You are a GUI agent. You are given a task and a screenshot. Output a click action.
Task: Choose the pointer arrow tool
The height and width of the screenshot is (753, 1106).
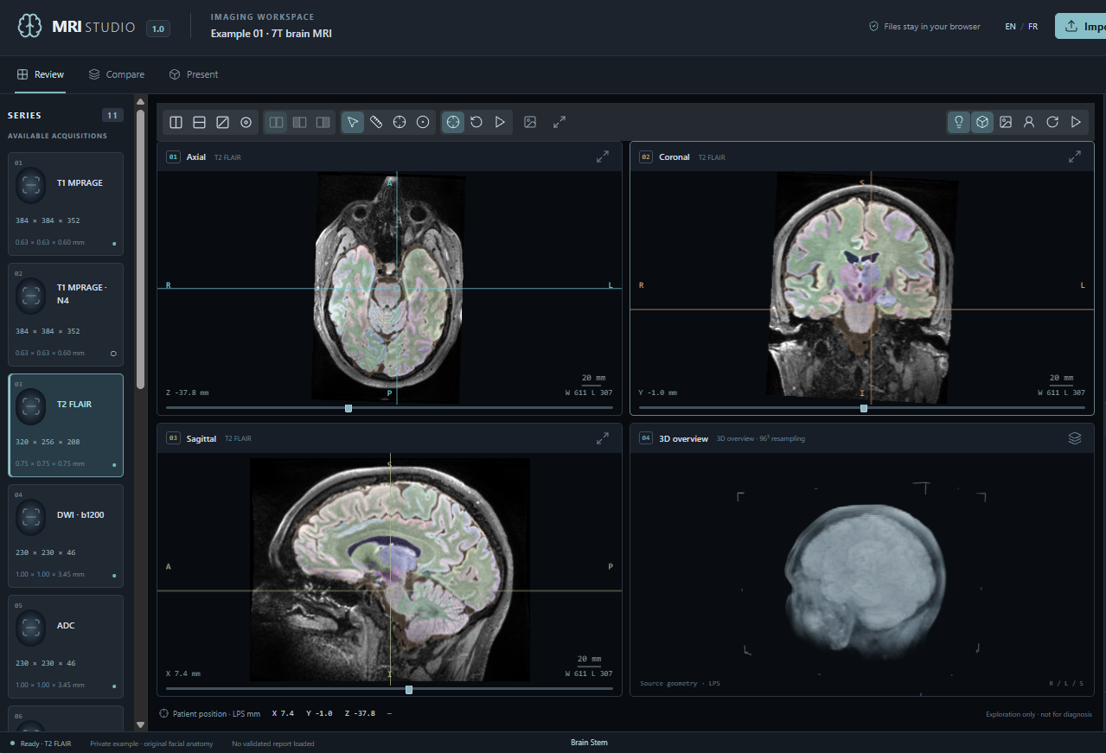(x=353, y=123)
